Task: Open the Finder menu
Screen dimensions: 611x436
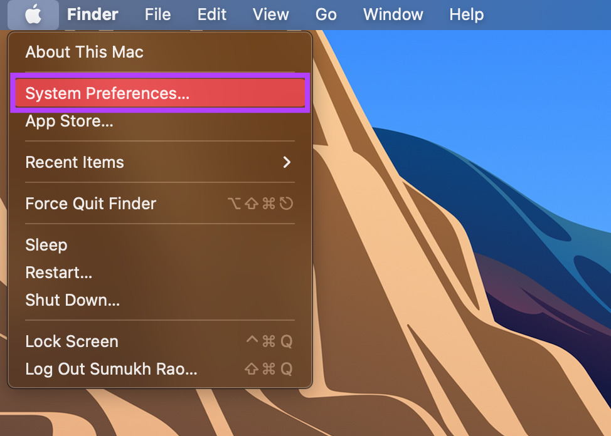Action: pyautogui.click(x=93, y=15)
